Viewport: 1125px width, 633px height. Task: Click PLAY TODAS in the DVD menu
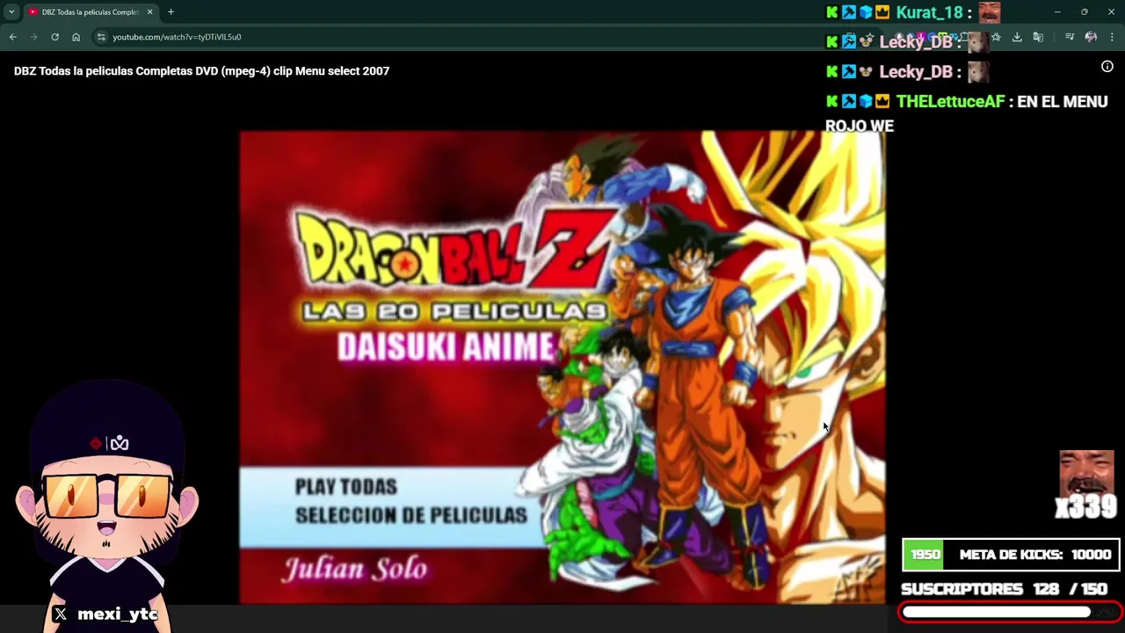tap(345, 486)
